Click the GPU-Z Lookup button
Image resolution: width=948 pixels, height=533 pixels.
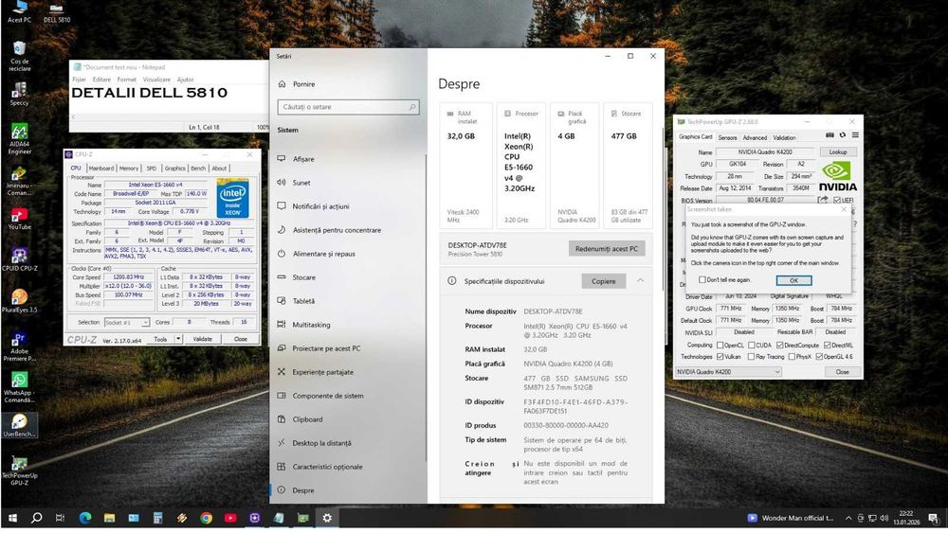[x=838, y=152]
